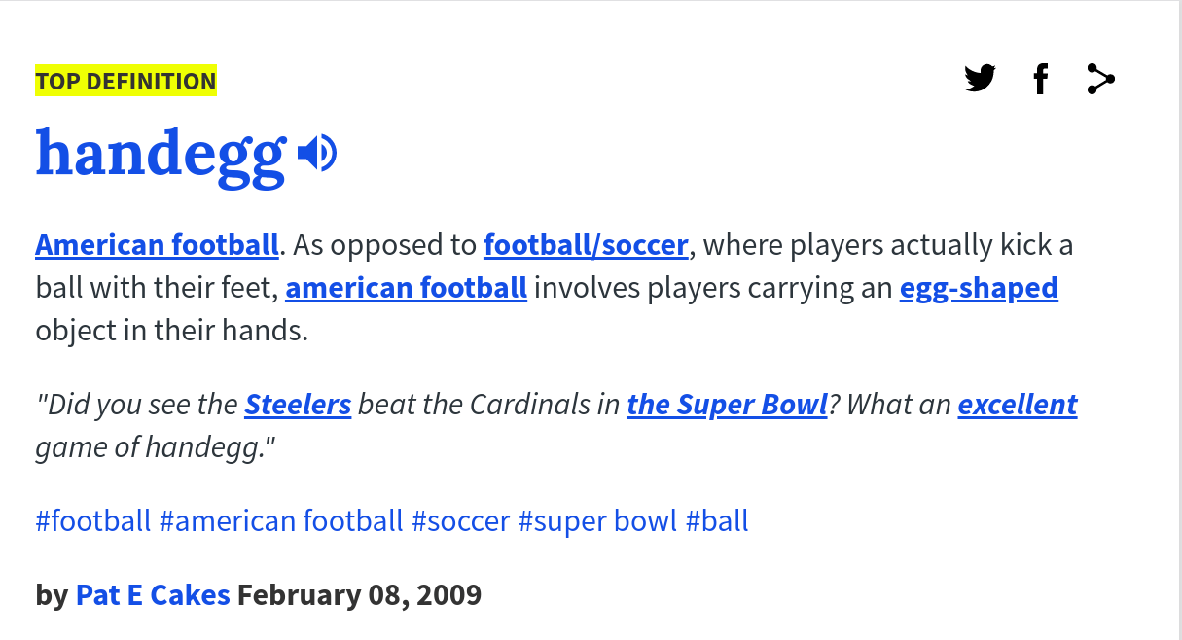Open the Steelers link
Screen dimensions: 1182x640
point(298,404)
